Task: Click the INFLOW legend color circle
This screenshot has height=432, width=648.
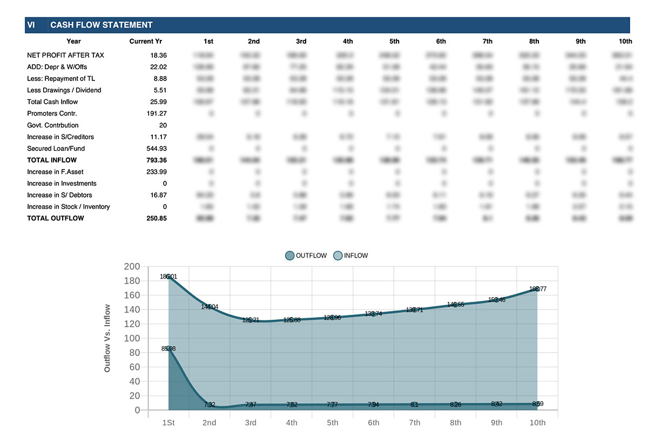Action: pos(338,255)
